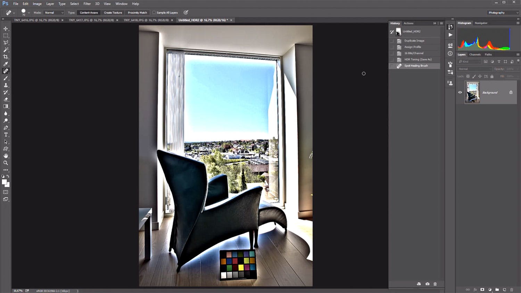Open the brush preset picker dropdown arrow

tap(29, 13)
